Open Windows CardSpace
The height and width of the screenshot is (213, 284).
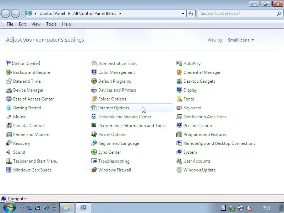(32, 170)
